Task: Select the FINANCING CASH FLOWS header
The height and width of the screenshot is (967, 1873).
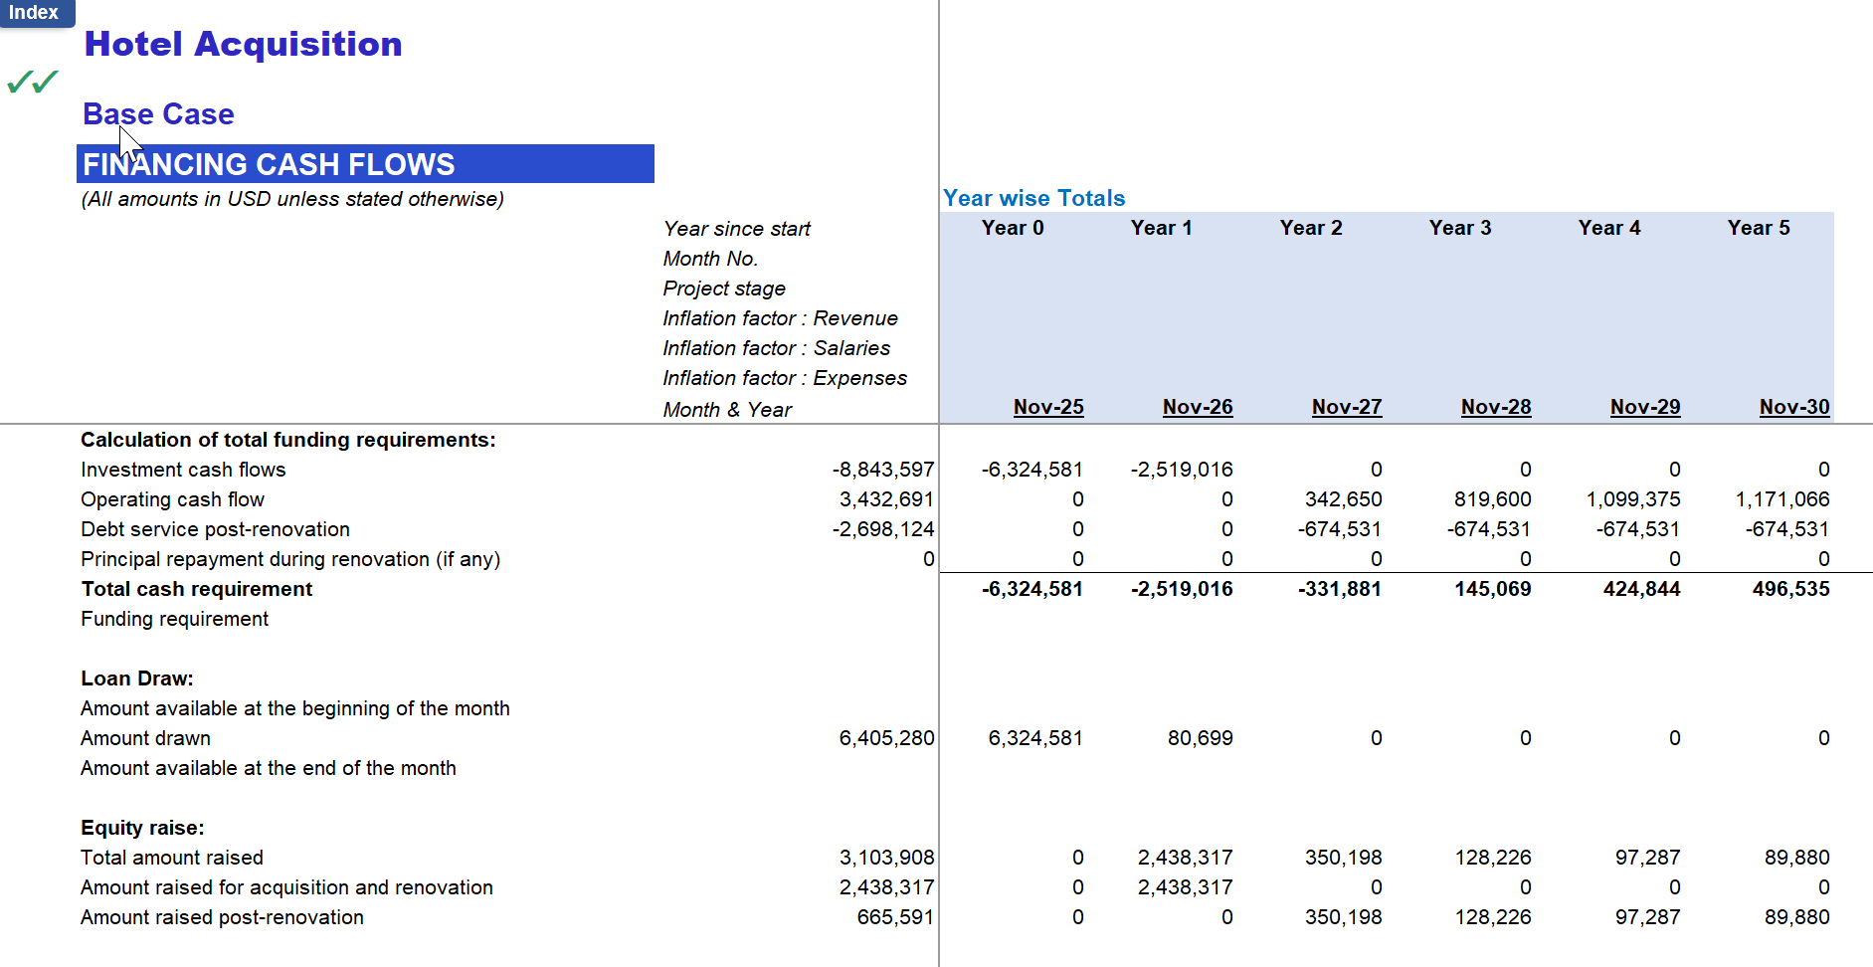Action: click(269, 164)
